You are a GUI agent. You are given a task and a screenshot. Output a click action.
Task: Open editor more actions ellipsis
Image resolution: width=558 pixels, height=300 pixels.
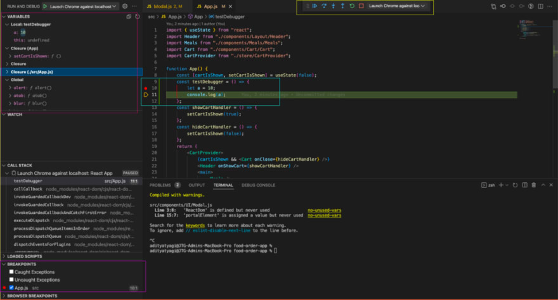pos(550,6)
